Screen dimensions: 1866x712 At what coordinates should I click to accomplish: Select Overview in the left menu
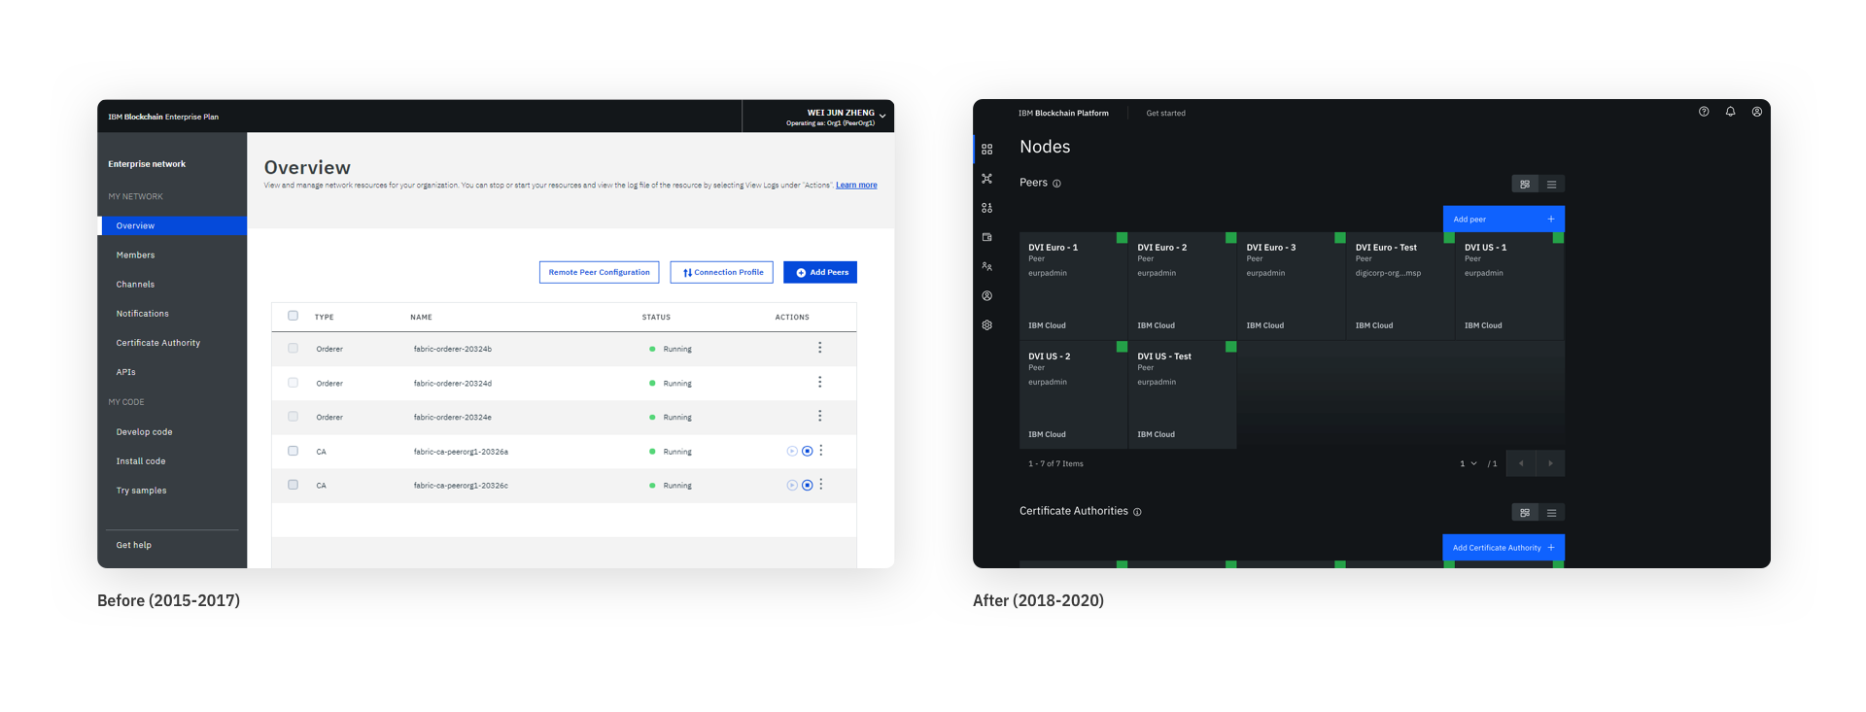point(173,225)
